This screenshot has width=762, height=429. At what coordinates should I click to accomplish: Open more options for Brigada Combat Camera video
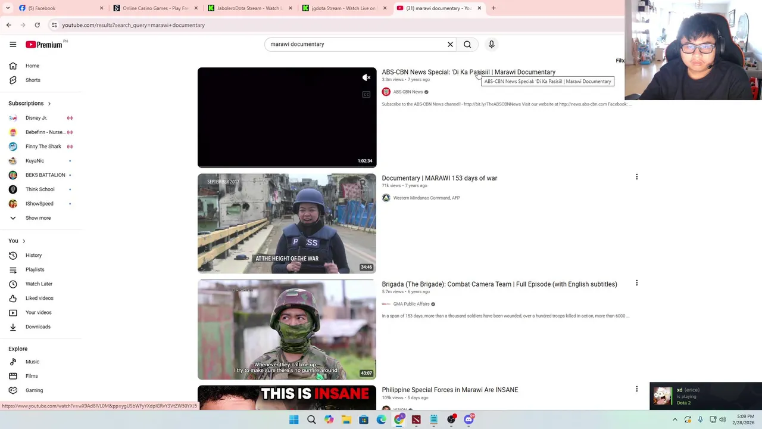pos(636,283)
